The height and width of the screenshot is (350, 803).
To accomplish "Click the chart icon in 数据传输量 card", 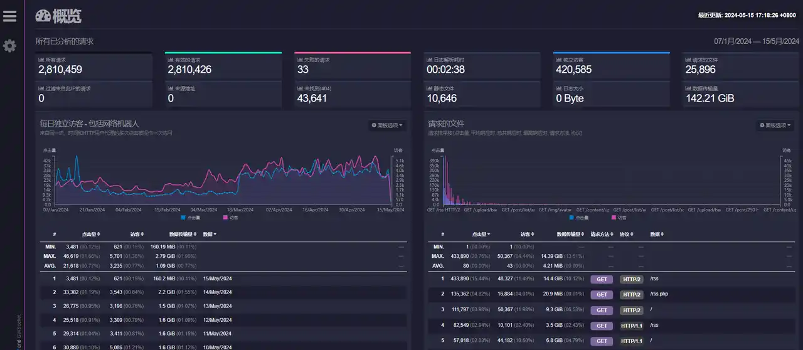I will point(688,88).
